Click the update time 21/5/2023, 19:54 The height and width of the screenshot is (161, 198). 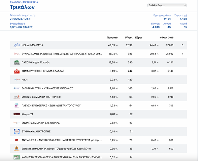coord(20,19)
